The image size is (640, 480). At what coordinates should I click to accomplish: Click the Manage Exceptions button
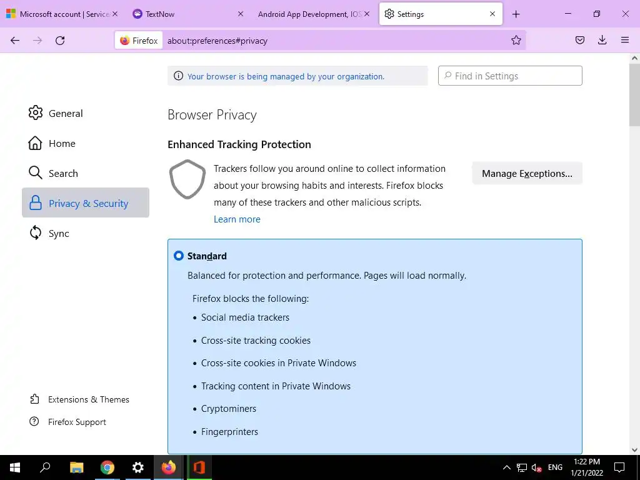(x=527, y=174)
